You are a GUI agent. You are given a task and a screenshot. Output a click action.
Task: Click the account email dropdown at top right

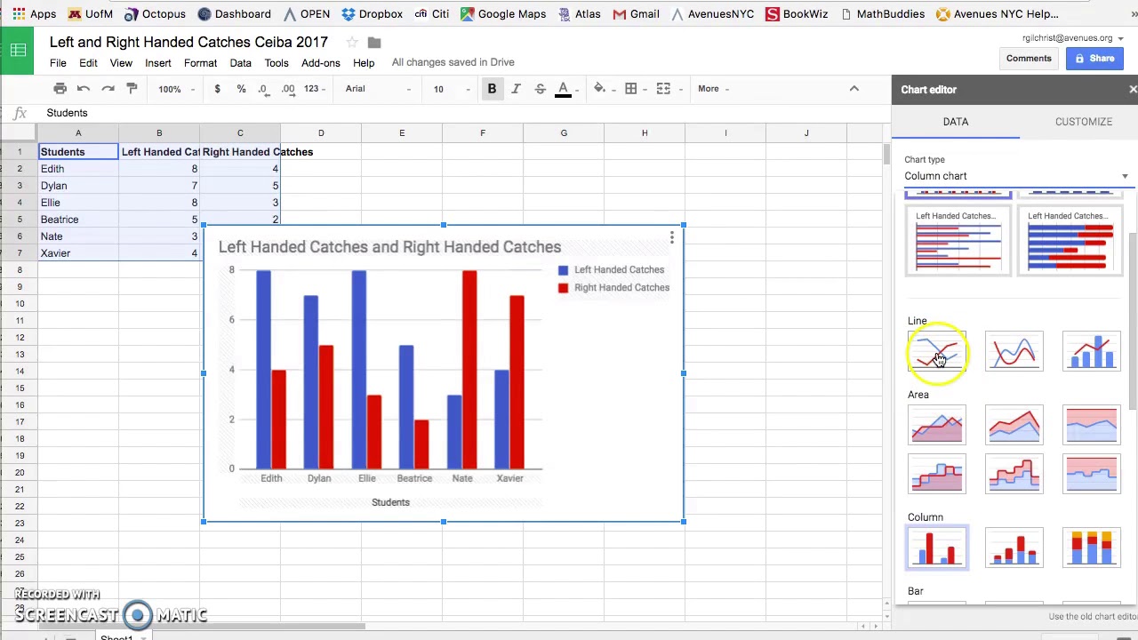pyautogui.click(x=1073, y=38)
